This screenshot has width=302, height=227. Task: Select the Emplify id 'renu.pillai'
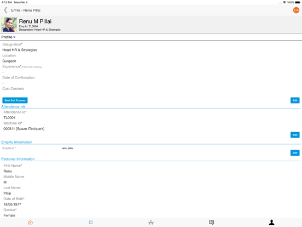click(67, 148)
